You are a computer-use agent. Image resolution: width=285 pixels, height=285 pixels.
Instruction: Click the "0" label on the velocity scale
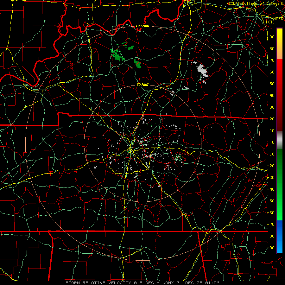(273, 142)
